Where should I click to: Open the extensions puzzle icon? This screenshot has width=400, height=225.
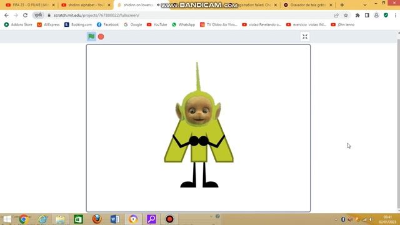click(x=357, y=15)
